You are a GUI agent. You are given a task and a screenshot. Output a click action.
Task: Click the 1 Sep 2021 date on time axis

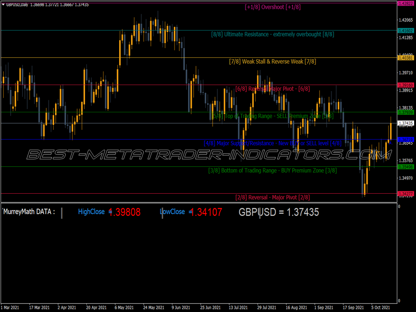coord(324,308)
